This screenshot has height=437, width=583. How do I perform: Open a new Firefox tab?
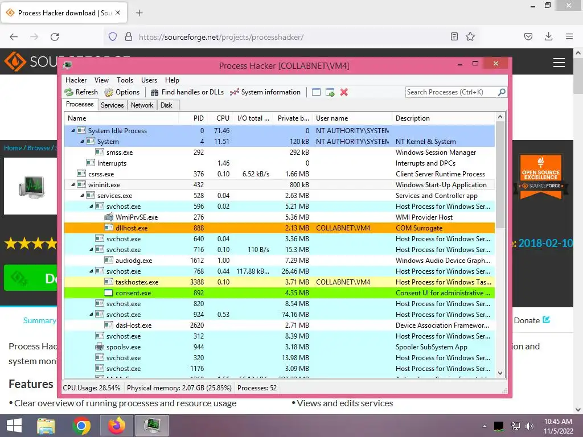pos(139,13)
